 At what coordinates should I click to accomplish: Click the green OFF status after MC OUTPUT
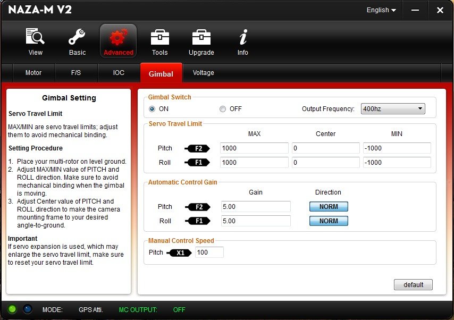(x=179, y=309)
